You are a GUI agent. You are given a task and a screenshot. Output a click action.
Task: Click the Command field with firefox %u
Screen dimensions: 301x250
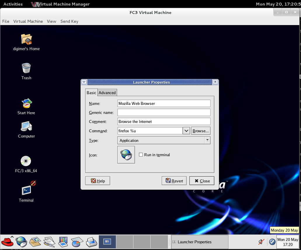coord(150,131)
